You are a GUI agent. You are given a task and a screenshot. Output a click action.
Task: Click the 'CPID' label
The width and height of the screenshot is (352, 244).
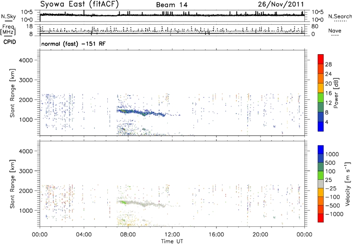click(10, 42)
